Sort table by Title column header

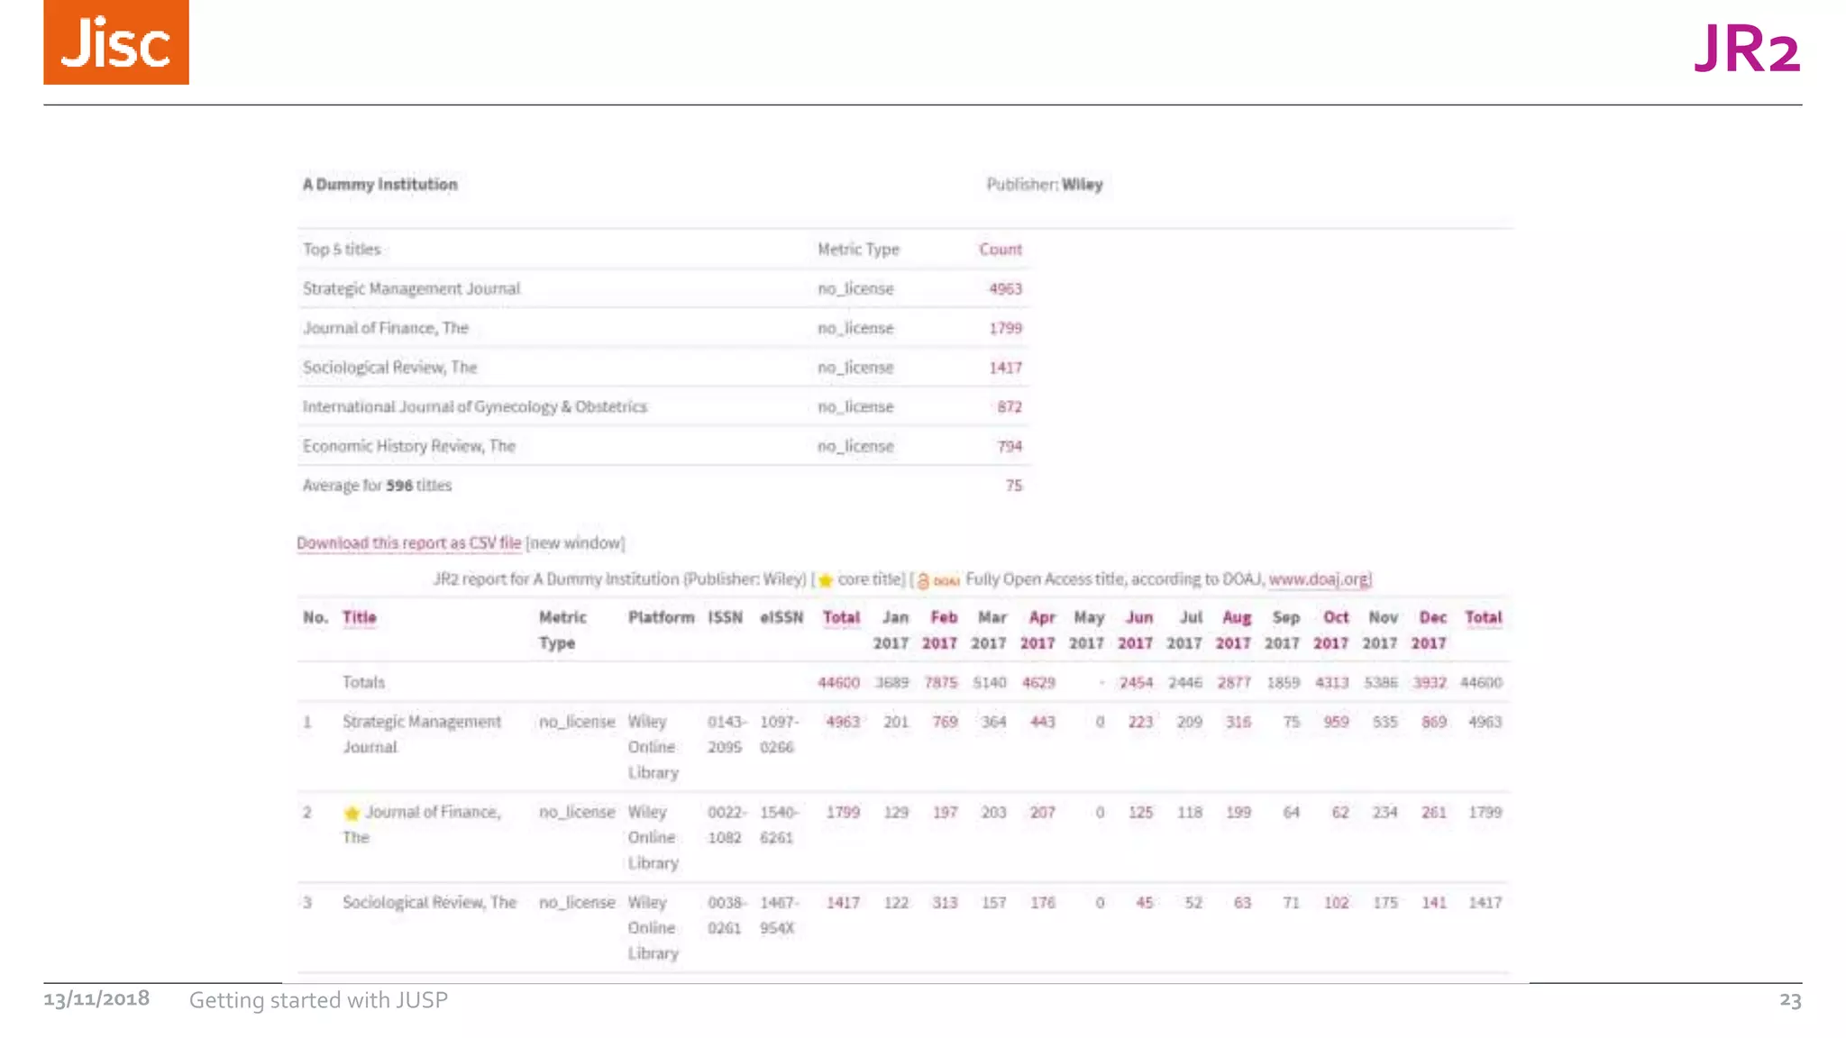click(x=359, y=617)
